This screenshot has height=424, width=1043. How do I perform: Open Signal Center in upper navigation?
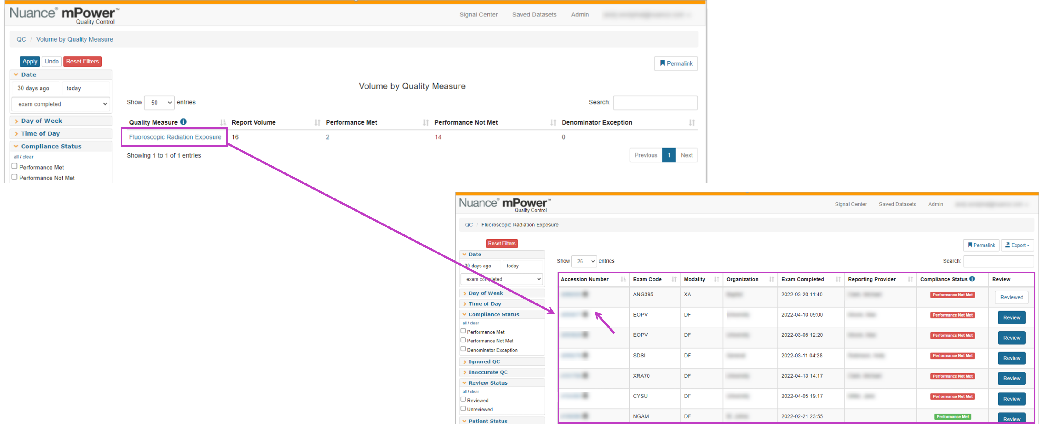tap(478, 15)
